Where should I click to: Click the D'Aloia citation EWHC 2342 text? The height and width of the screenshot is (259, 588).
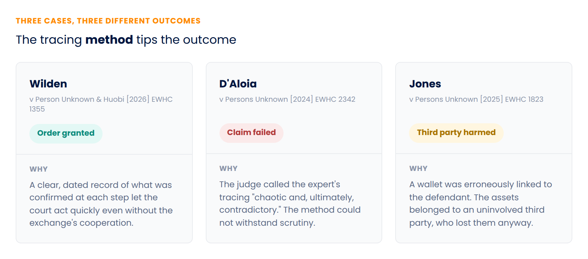pyautogui.click(x=287, y=99)
